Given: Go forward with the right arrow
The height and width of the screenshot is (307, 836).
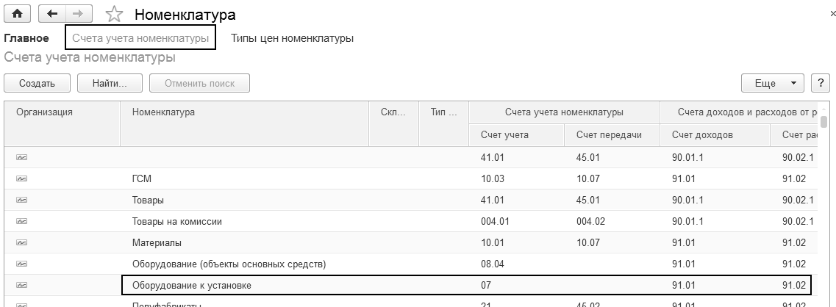Looking at the screenshot, I should [79, 13].
